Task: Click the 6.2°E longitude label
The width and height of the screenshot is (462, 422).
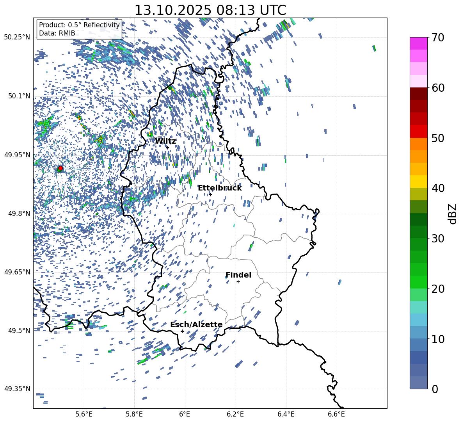Action: tap(235, 414)
